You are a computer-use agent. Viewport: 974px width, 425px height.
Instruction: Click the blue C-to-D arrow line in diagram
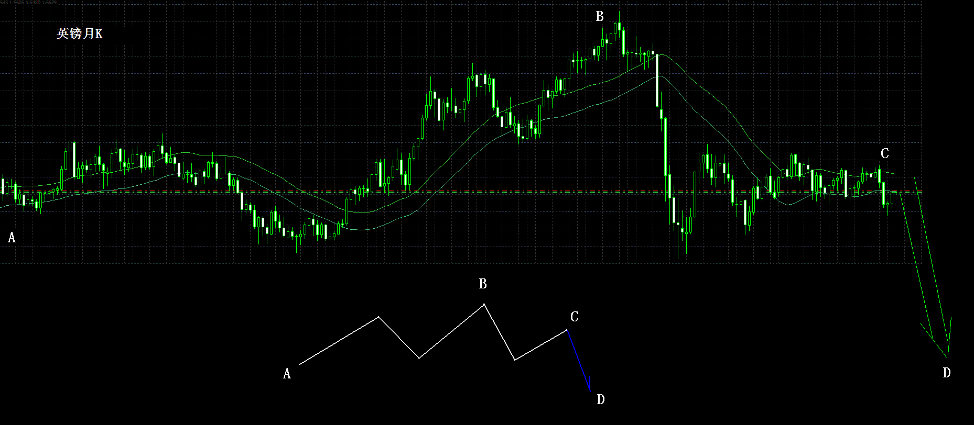[x=579, y=361]
